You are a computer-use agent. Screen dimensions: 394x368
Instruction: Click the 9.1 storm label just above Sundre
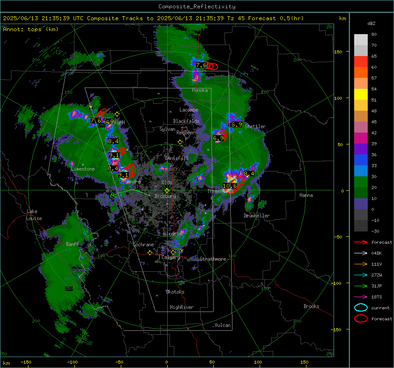123,175
